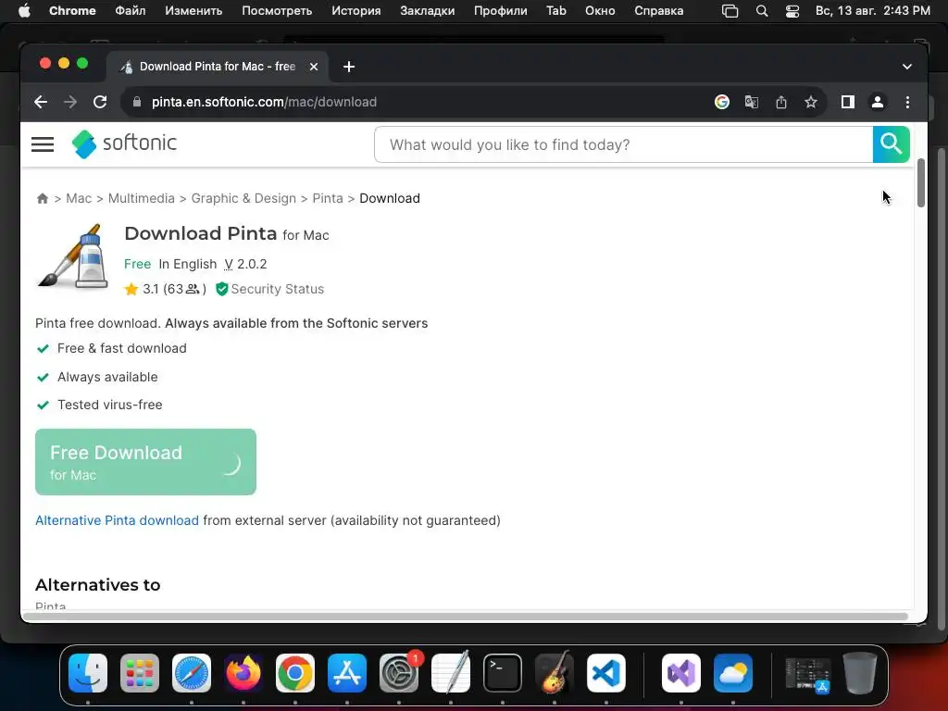This screenshot has height=711, width=948.
Task: Click the share page icon
Action: pos(781,102)
